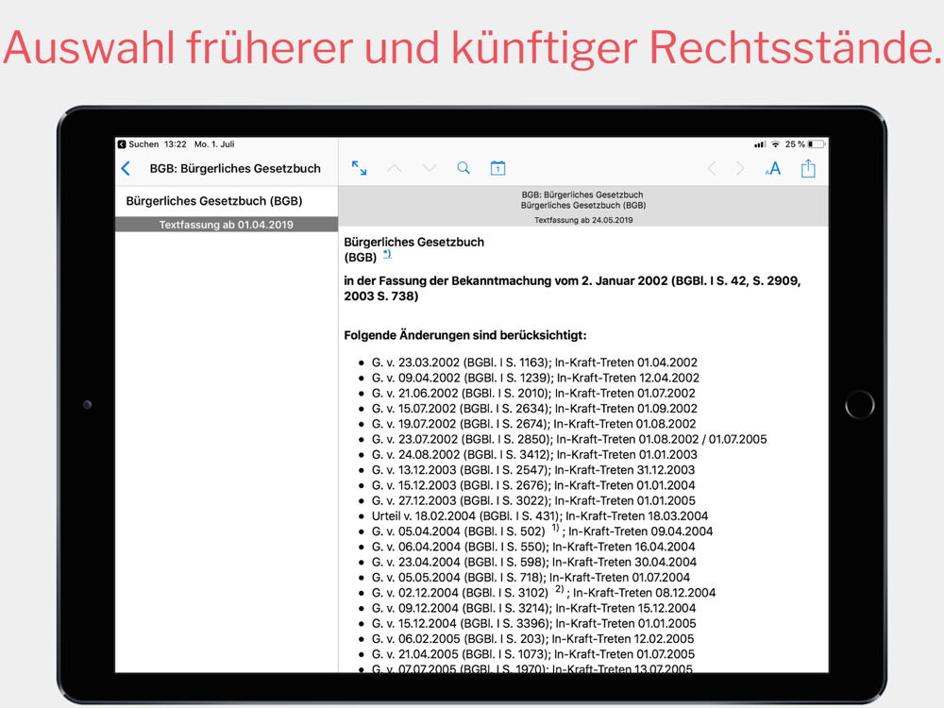The width and height of the screenshot is (944, 708).
Task: Tap the Wi-Fi icon in status bar
Action: point(775,144)
